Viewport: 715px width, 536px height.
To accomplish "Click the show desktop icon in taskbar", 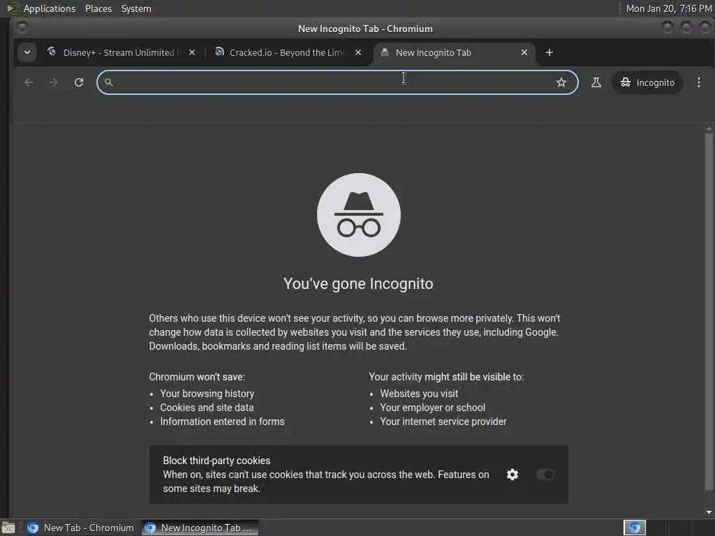I will coord(8,528).
